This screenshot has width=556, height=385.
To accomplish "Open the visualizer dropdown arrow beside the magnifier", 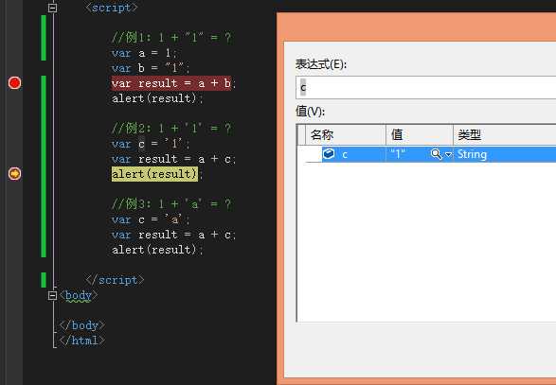I will [x=448, y=154].
